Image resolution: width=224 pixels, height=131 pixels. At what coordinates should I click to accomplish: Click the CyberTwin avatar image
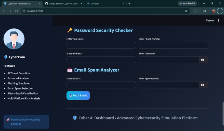click(14, 39)
